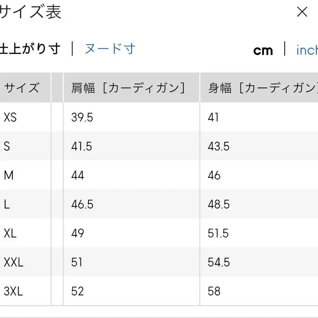Click the 39.5 shoulder width value
This screenshot has width=318, height=318.
81,118
